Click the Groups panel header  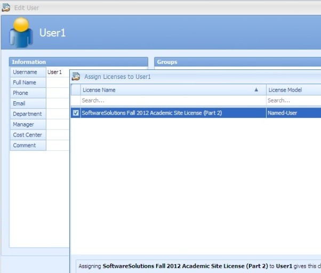pyautogui.click(x=237, y=62)
